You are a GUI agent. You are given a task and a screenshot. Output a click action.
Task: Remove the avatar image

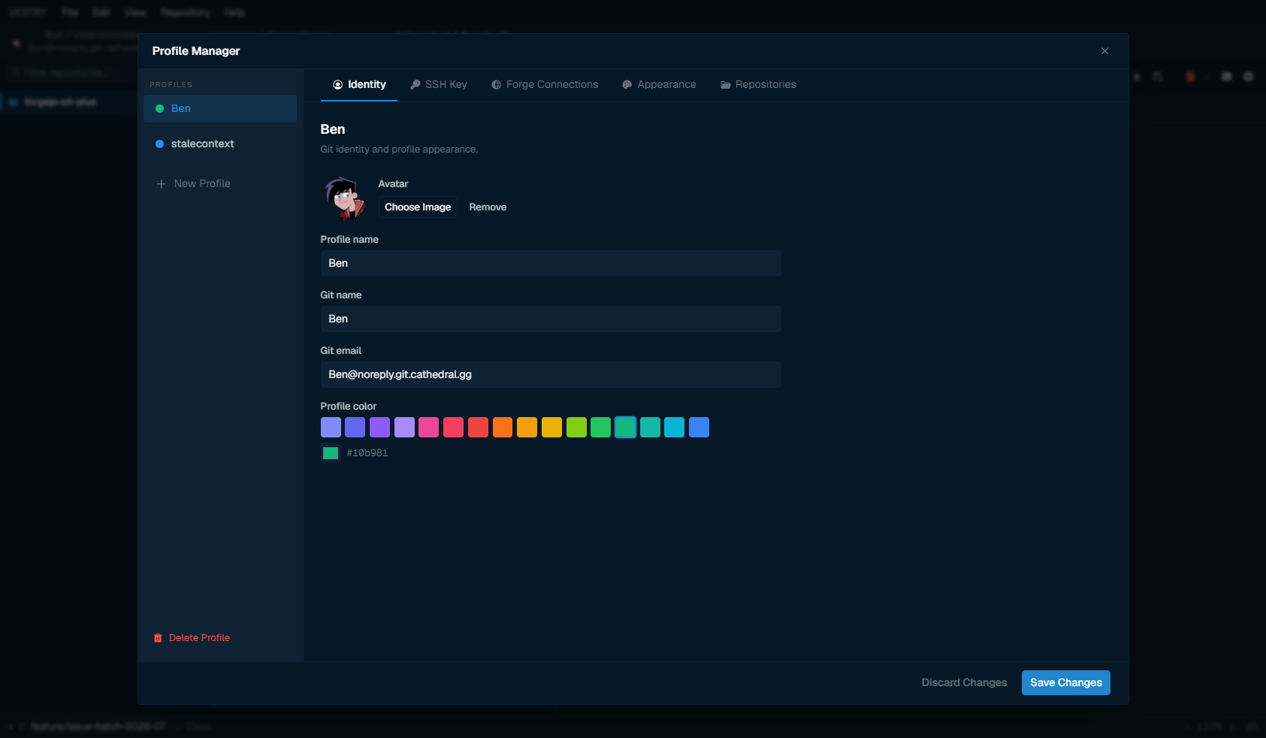pos(488,207)
